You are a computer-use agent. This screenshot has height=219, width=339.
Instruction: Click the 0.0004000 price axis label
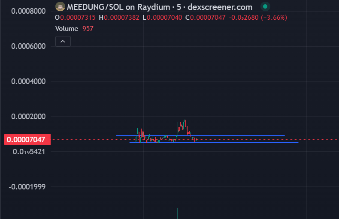[28, 81]
